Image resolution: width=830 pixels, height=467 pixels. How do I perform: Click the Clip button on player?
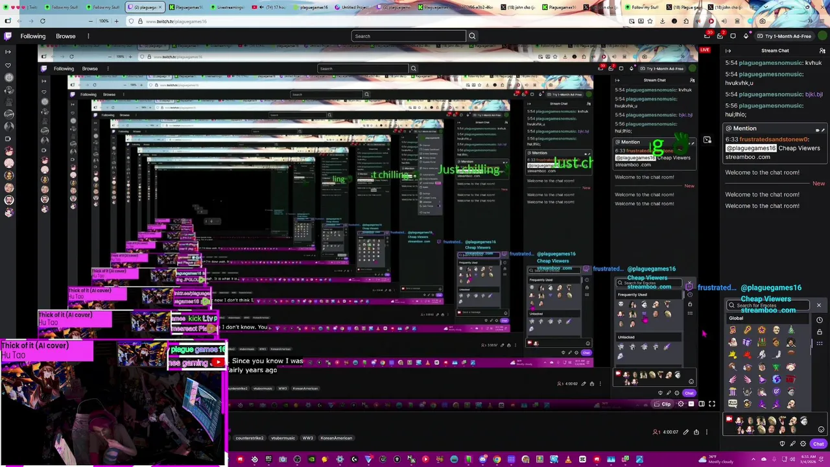662,404
